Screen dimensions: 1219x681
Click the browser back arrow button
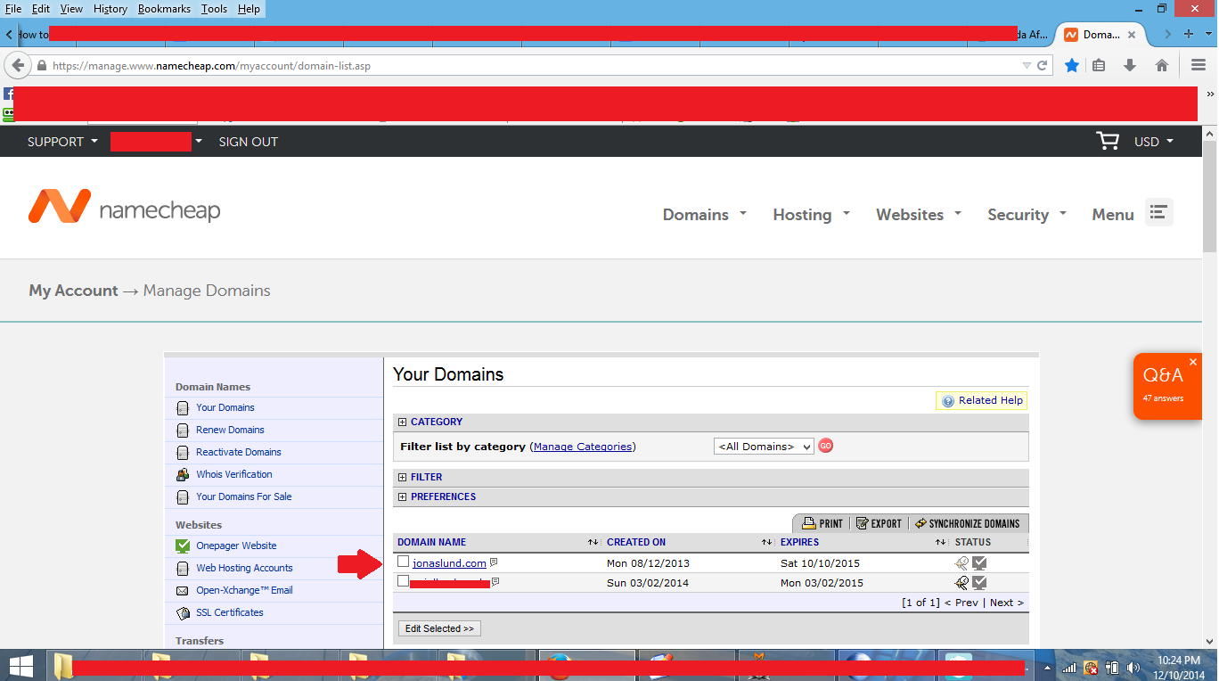tap(18, 65)
